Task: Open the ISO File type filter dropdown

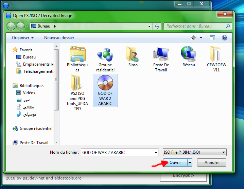Action: pos(194,152)
